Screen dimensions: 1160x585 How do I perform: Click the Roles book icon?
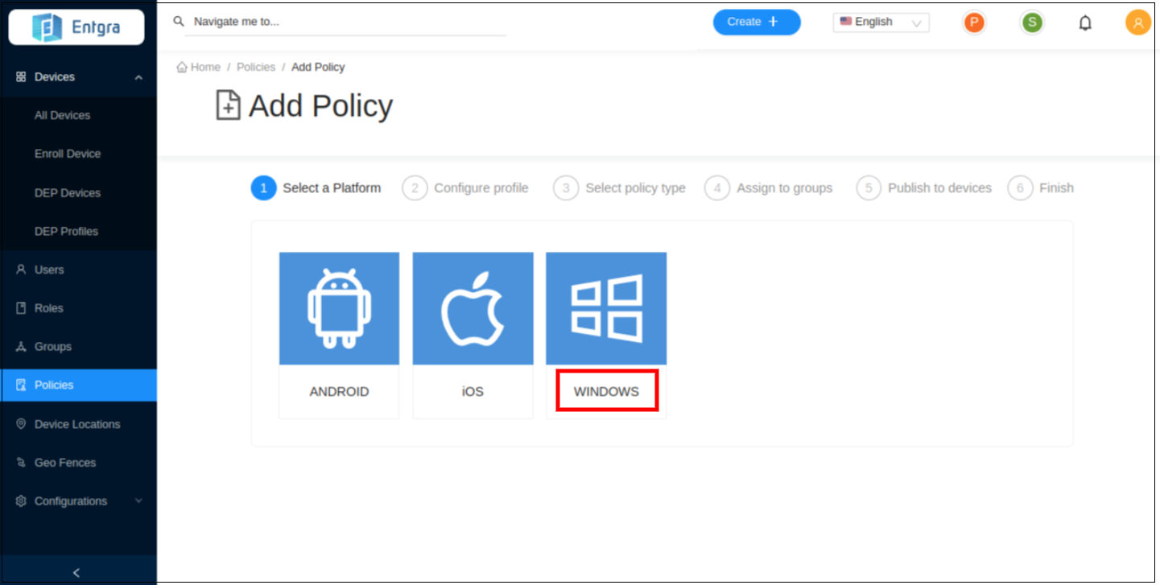tap(21, 308)
